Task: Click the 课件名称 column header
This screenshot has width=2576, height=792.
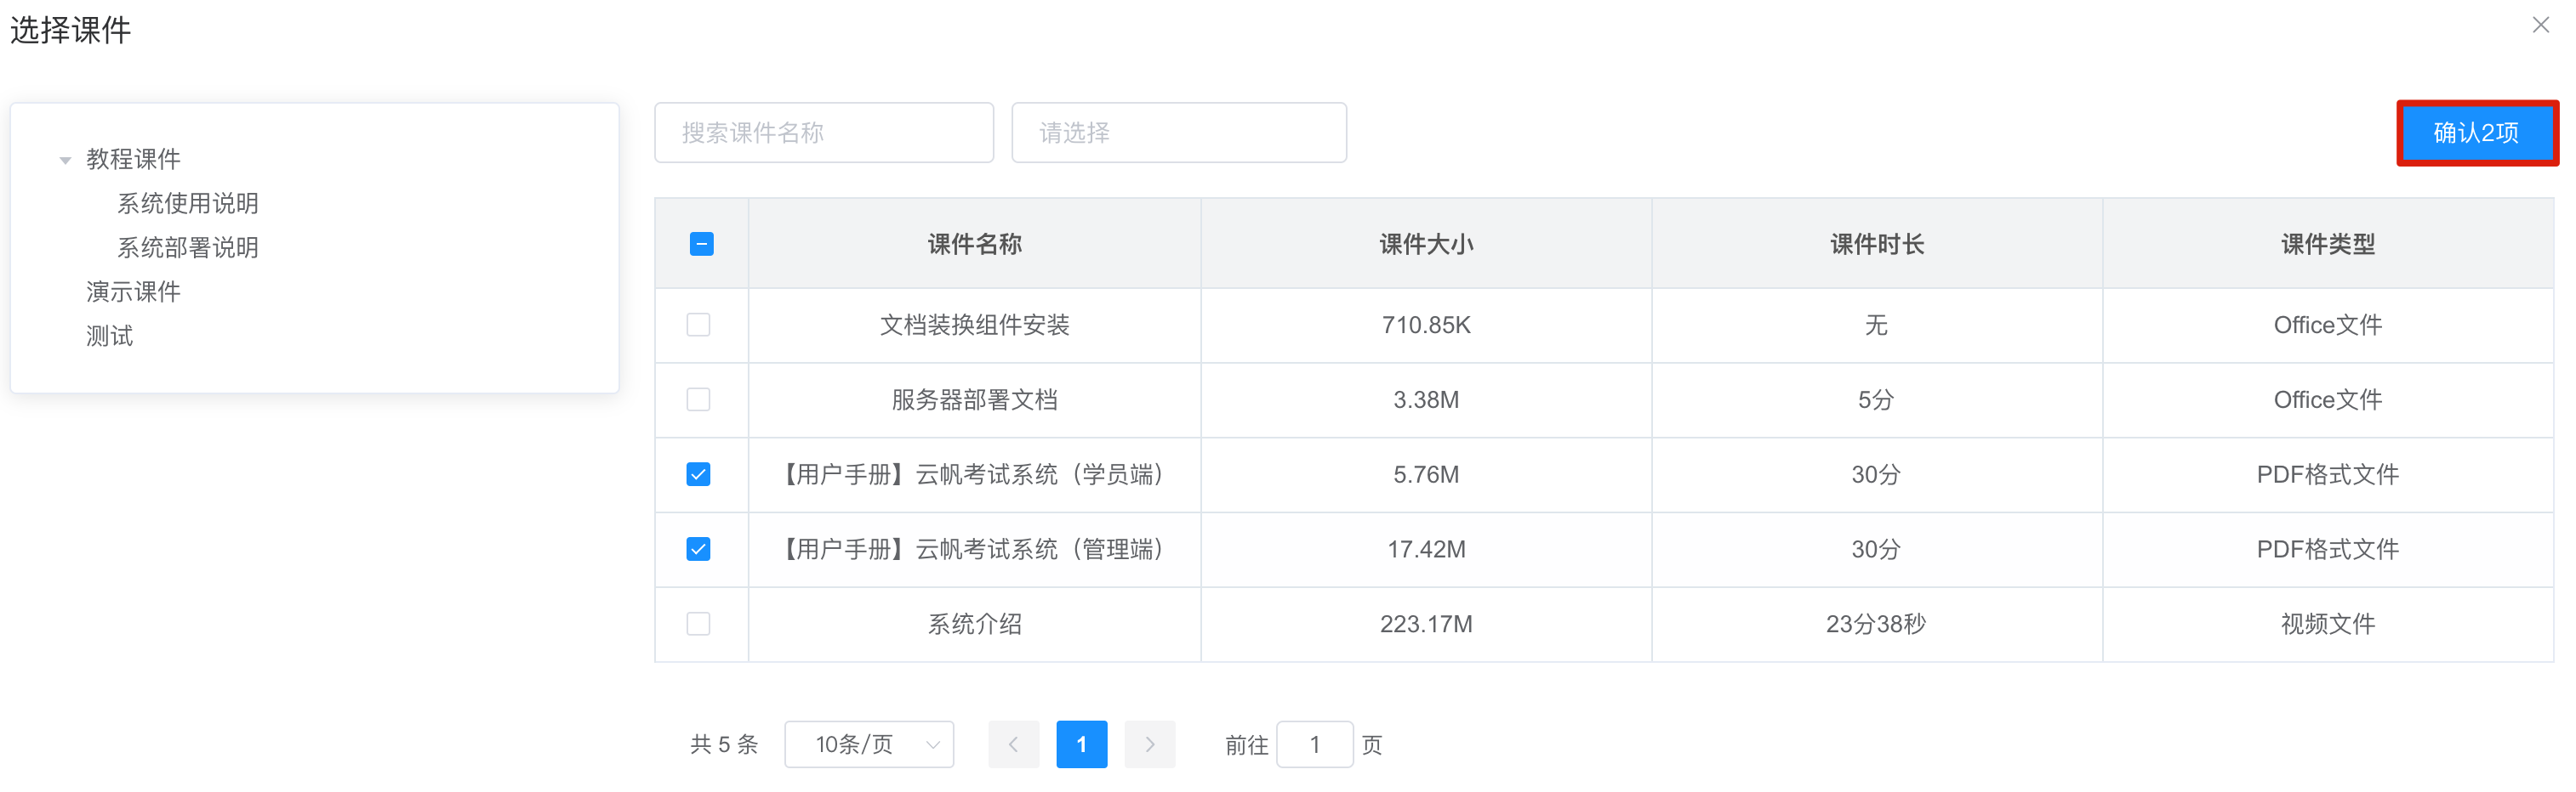Action: point(974,245)
